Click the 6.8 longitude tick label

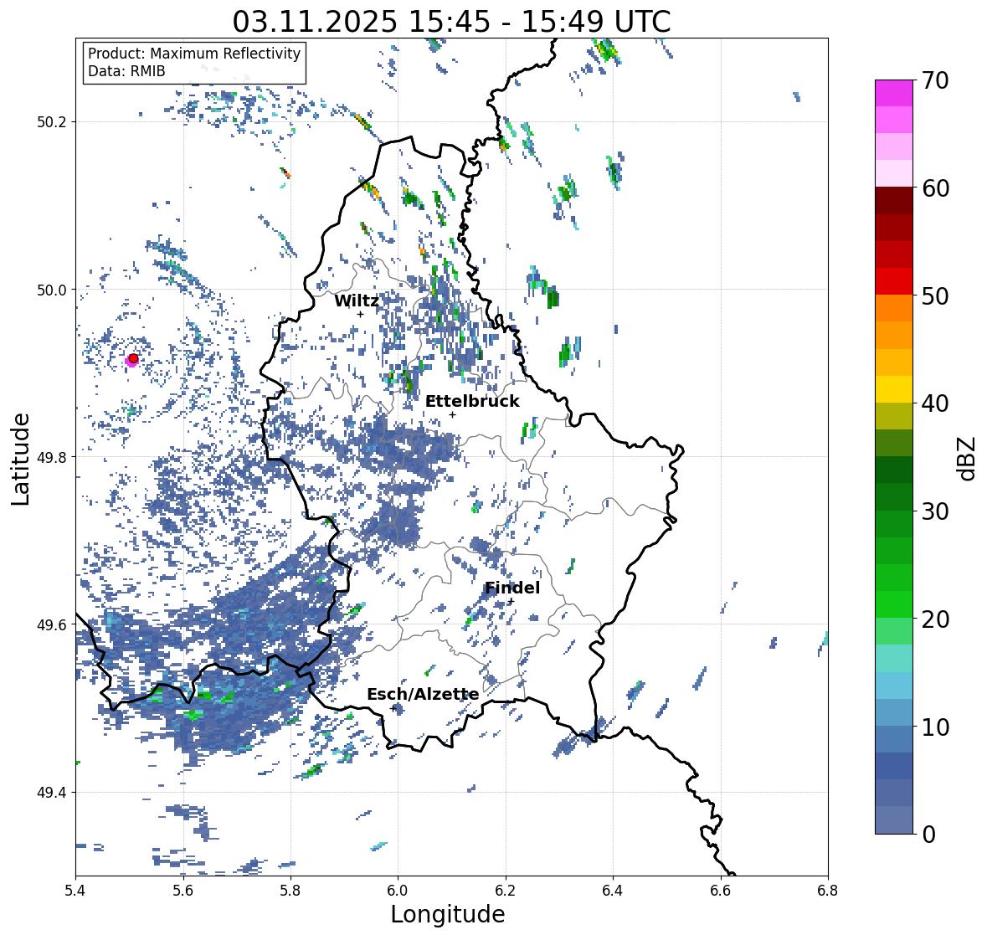click(828, 891)
